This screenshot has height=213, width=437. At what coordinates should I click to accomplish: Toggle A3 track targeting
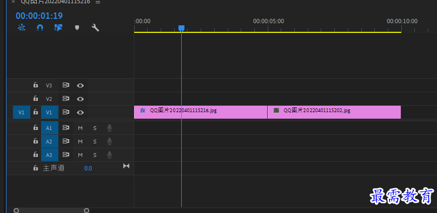coord(50,155)
